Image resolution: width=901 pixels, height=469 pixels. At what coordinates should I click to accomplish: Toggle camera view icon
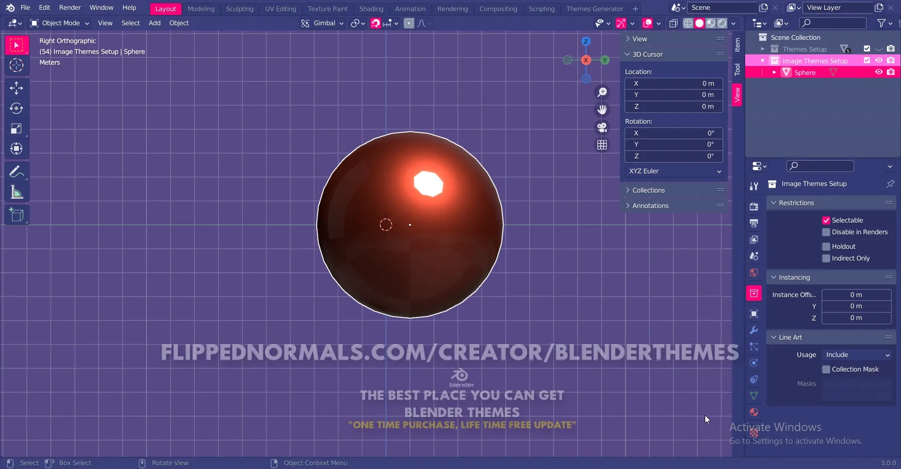point(602,127)
